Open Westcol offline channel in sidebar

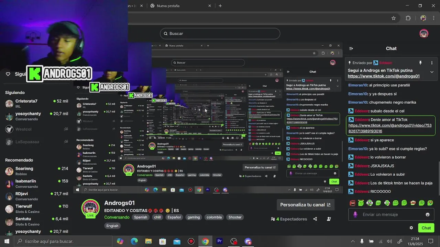(36, 129)
